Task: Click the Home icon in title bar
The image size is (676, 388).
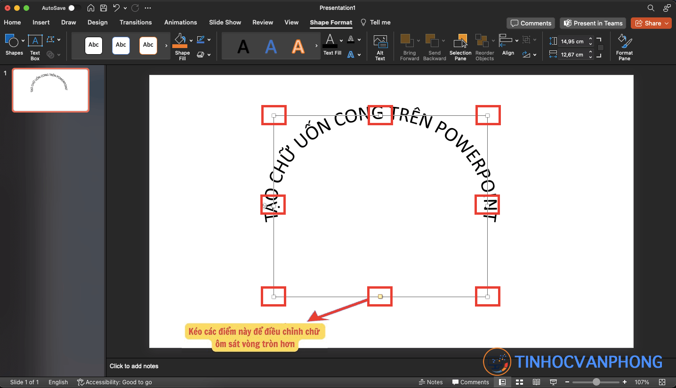Action: (x=91, y=8)
